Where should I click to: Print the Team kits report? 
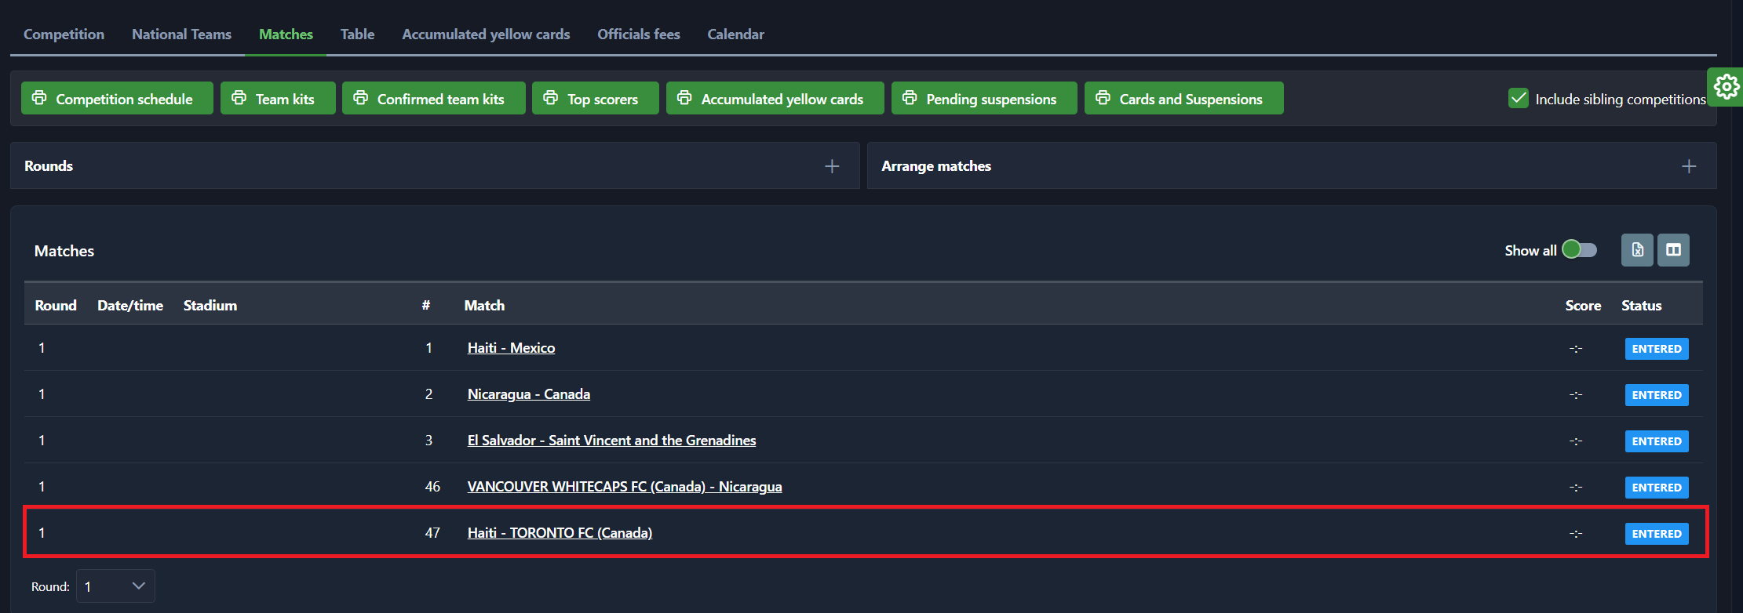tap(278, 99)
